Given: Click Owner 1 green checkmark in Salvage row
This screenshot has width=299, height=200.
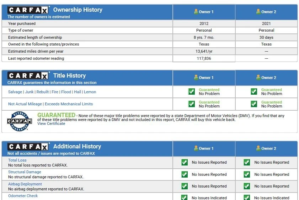Looking at the screenshot, I should pos(191,91).
